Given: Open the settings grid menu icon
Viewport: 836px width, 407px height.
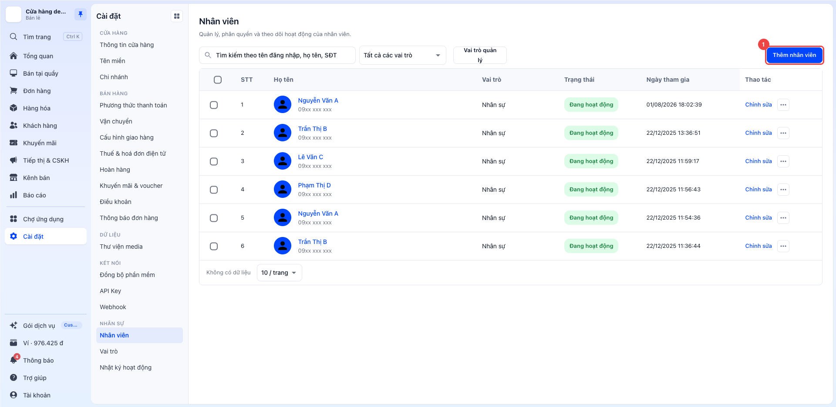Looking at the screenshot, I should point(177,16).
